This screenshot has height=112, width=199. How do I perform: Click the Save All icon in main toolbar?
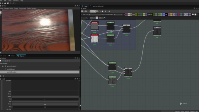pyautogui.click(x=8, y=3)
